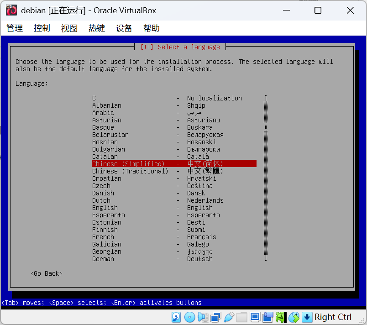Click the shared folders status icon
Screen dimensions: 367x325
(242, 317)
